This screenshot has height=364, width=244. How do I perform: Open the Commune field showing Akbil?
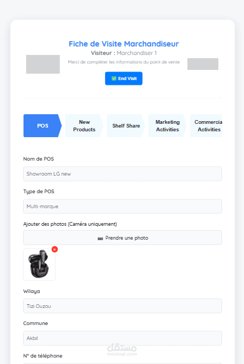[x=123, y=338]
